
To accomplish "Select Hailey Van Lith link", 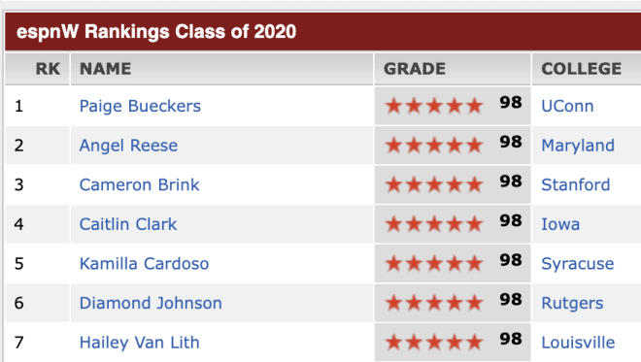I will coord(140,343).
